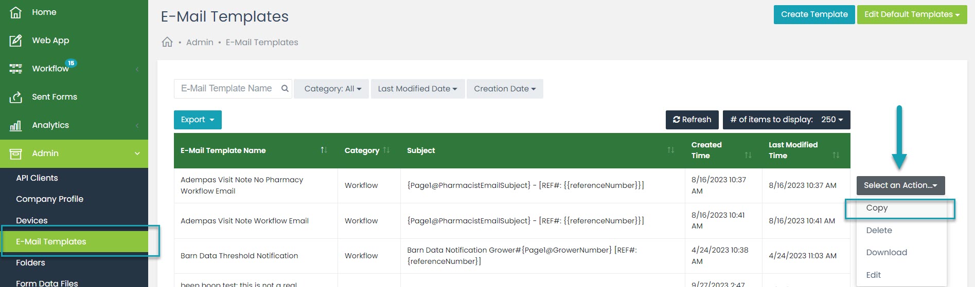Open API Clients in the sidebar

point(37,178)
